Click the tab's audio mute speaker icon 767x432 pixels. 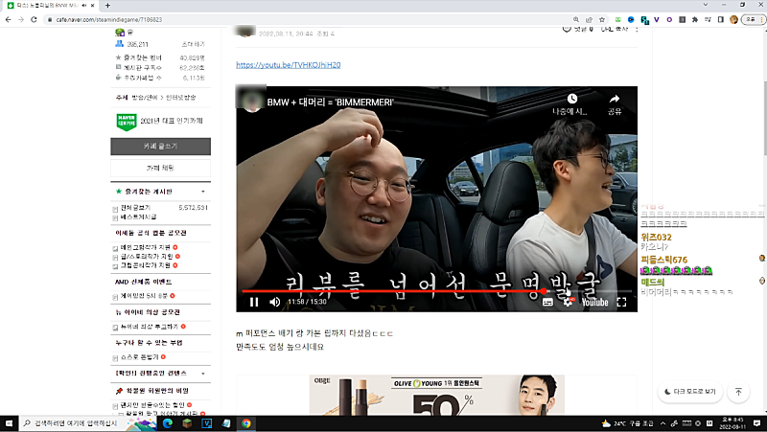pyautogui.click(x=83, y=6)
